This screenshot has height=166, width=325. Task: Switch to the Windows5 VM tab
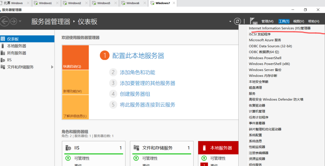tap(103, 3)
